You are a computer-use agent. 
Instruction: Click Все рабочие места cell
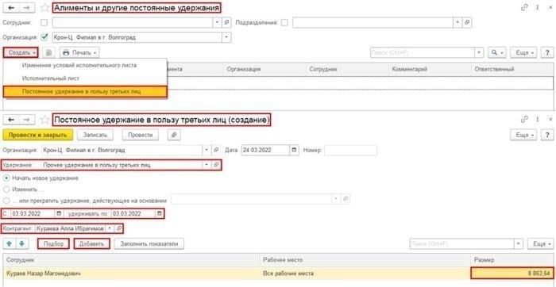pos(365,274)
